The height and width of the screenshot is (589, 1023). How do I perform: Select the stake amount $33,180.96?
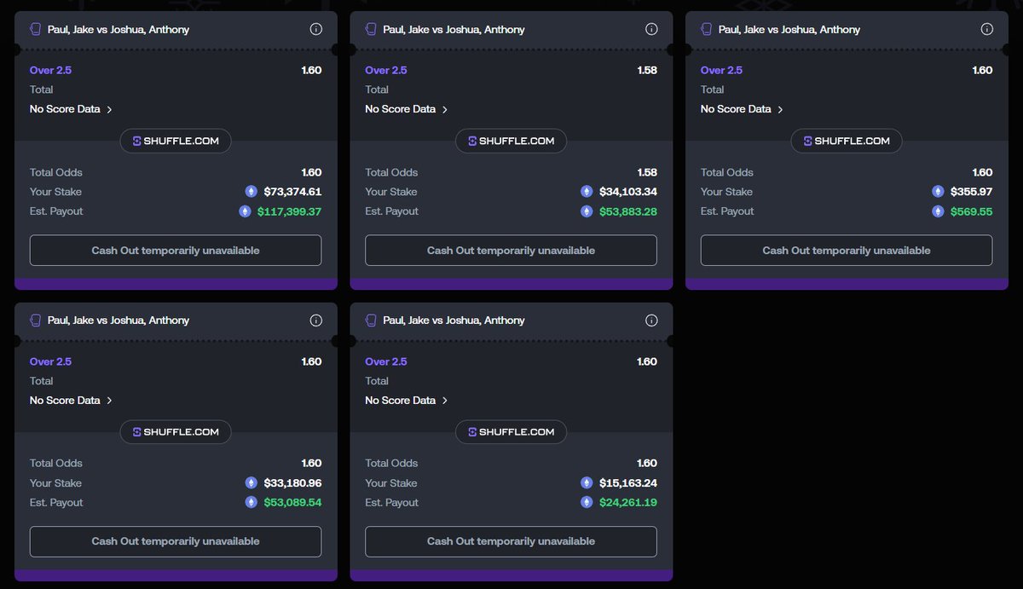tap(292, 482)
